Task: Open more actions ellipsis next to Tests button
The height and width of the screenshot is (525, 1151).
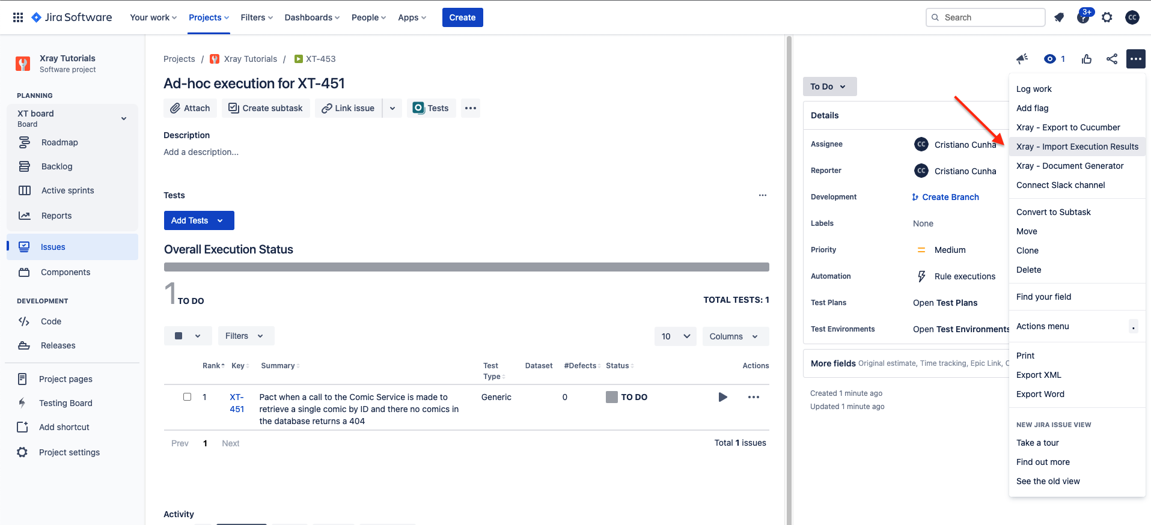Action: tap(471, 108)
